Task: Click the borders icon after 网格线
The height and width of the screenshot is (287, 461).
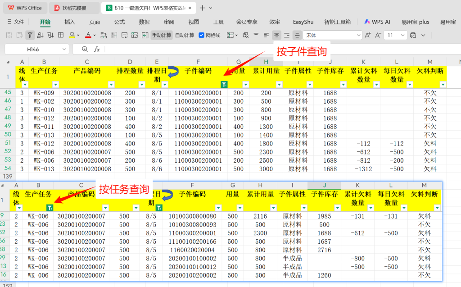Action: click(x=230, y=35)
